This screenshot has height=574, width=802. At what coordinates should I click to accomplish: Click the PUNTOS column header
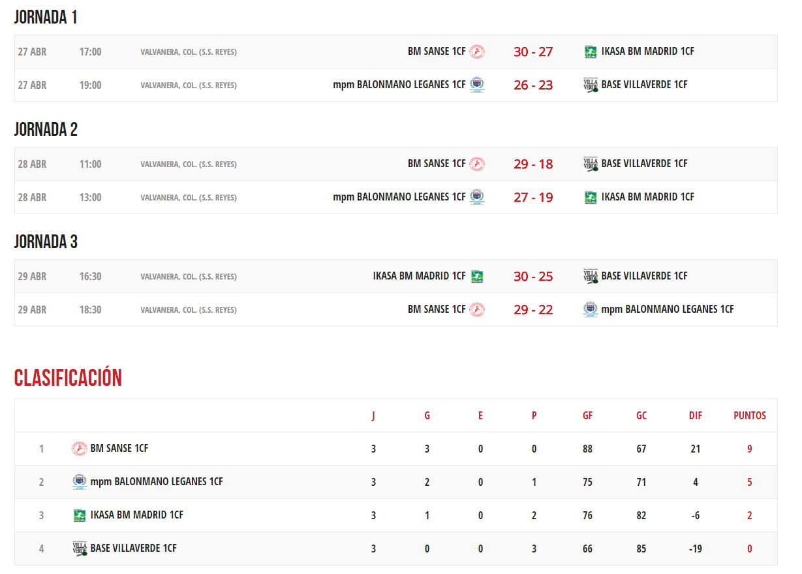(750, 415)
